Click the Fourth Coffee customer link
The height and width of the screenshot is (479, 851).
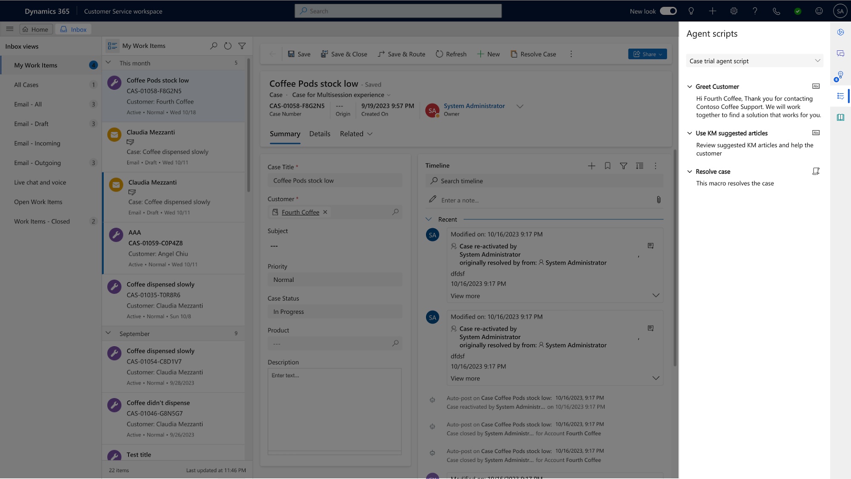(x=300, y=212)
